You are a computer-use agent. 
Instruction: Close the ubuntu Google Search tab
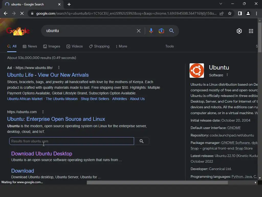(x=59, y=4)
